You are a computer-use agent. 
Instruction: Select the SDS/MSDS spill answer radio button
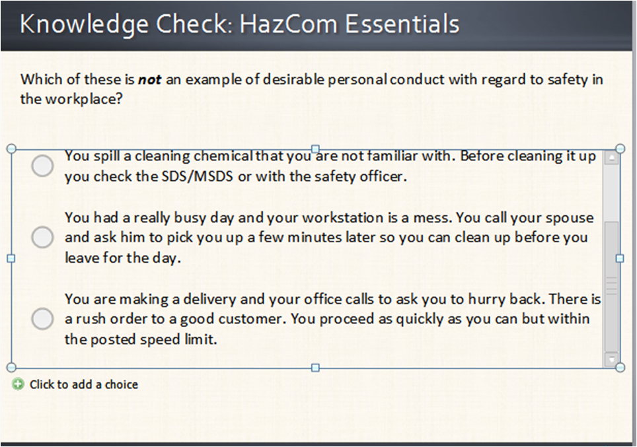point(43,166)
